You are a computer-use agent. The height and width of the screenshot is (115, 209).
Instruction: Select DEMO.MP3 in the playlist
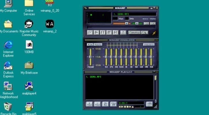click(x=93, y=77)
